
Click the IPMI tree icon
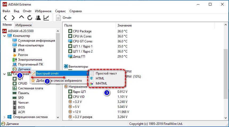[x=14, y=50]
